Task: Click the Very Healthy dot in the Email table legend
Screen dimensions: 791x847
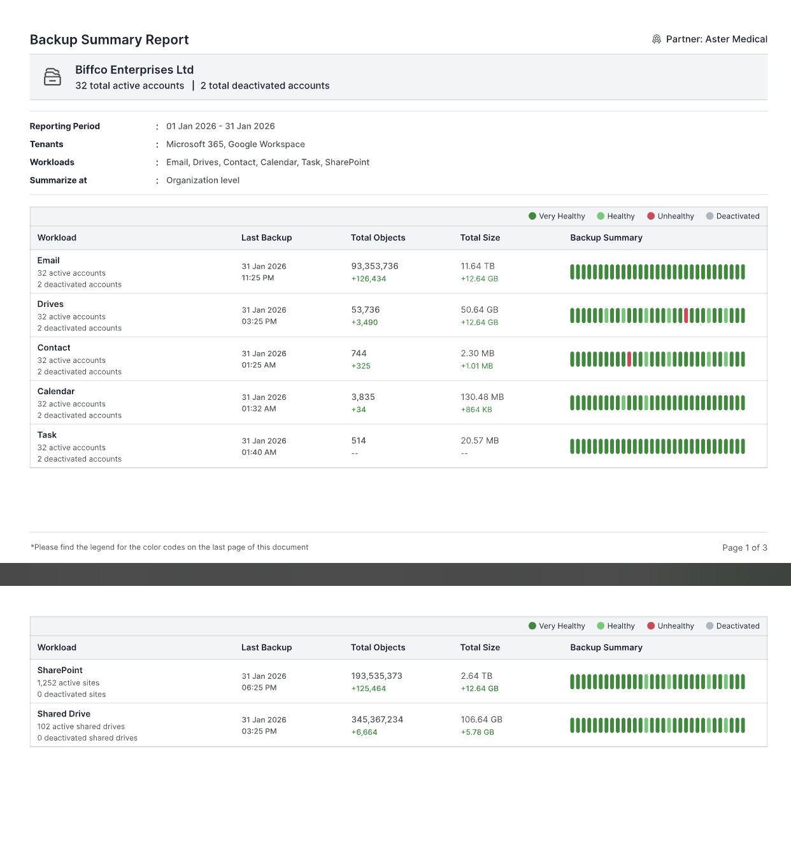Action: click(x=532, y=216)
